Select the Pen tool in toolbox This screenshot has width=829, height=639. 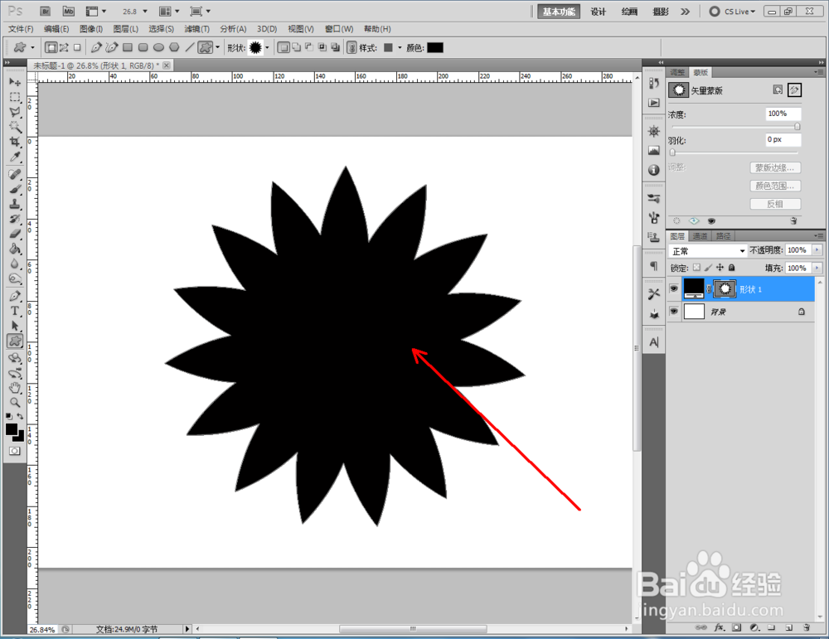(x=15, y=296)
